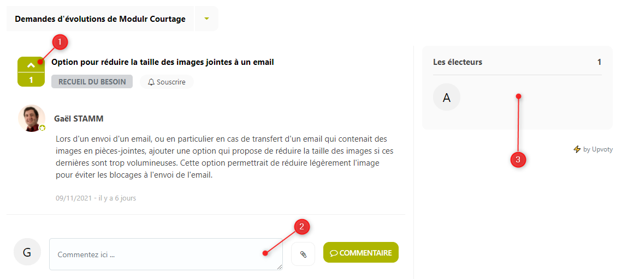The width and height of the screenshot is (622, 279).
Task: Click the speech bubble icon in COMMENTAIRE
Action: click(333, 253)
